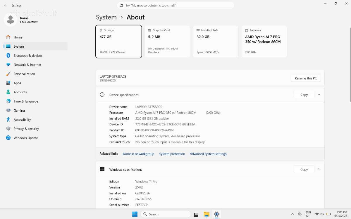Select the OS build value 26200.8655

tap(143, 199)
